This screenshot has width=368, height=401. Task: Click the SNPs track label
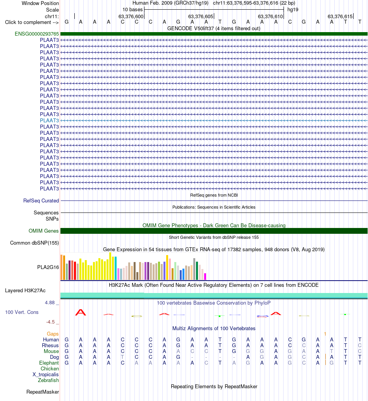(x=52, y=219)
